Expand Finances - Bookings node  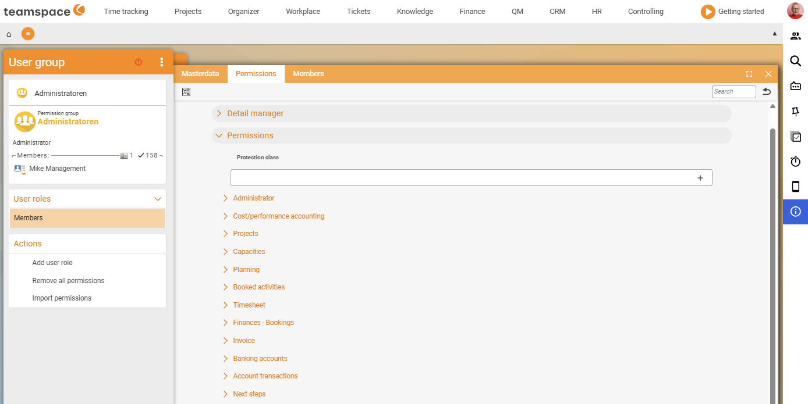pos(225,323)
